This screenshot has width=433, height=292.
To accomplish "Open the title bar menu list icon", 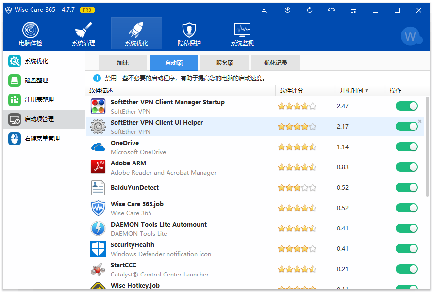I will click(x=353, y=10).
